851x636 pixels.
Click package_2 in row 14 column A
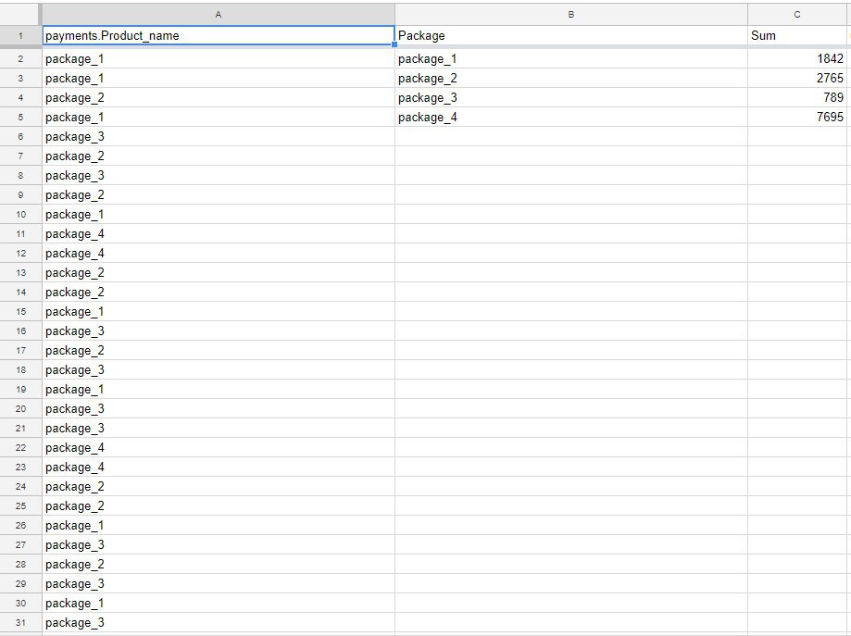tap(219, 292)
